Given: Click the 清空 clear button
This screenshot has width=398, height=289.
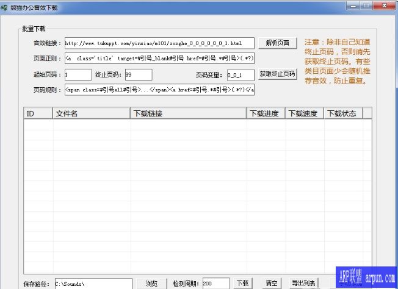Looking at the screenshot, I should [x=272, y=283].
